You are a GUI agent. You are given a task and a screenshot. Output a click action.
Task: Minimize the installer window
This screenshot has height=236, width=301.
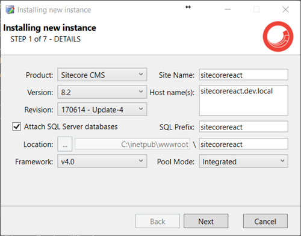tap(228, 10)
